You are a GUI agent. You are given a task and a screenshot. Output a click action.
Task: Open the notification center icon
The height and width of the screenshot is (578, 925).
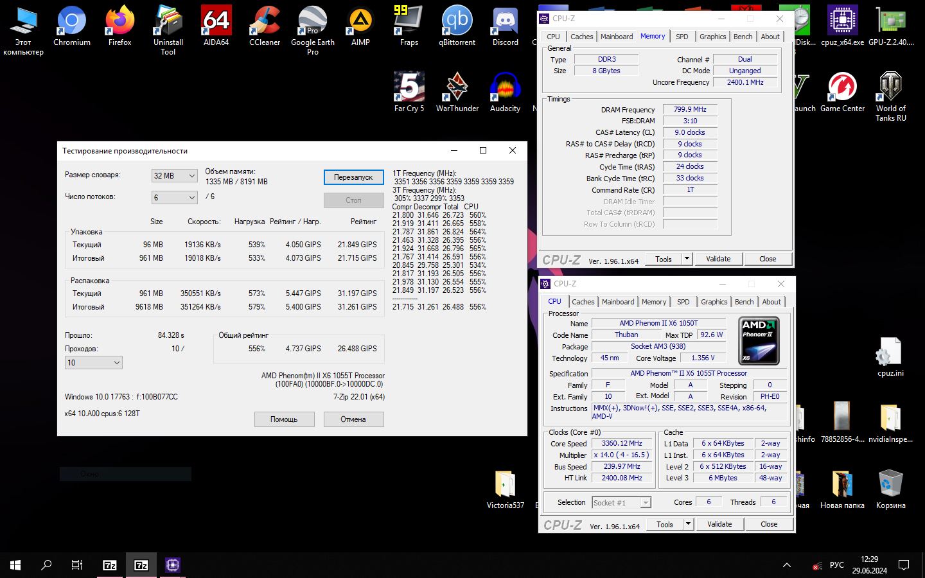pos(904,565)
